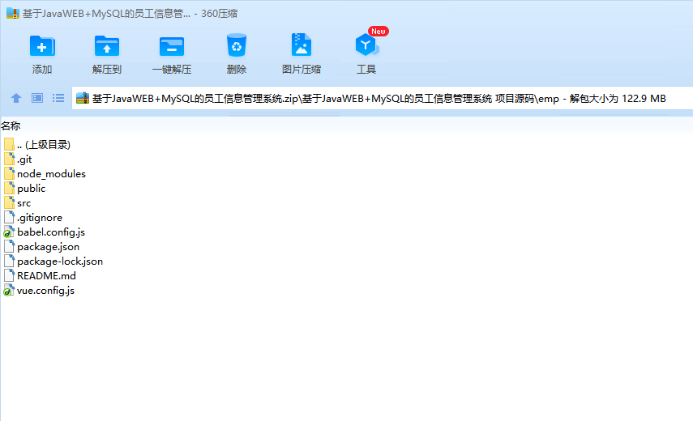Open the 图片压缩 image compression tool
The image size is (693, 421).
(302, 45)
